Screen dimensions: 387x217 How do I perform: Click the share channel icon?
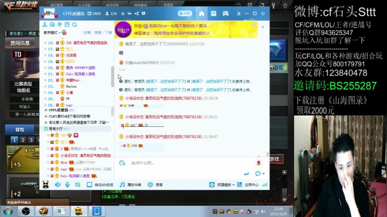coord(137,13)
